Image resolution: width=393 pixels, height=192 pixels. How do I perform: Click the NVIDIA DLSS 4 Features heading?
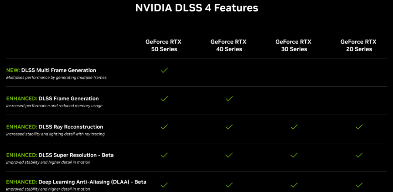pyautogui.click(x=196, y=8)
